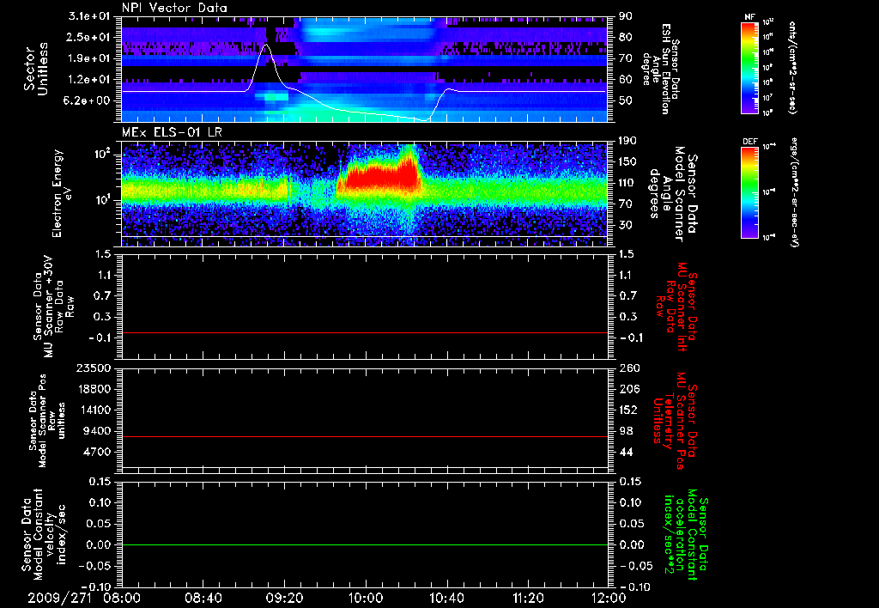Click the 12:00 time tick label

click(x=609, y=599)
